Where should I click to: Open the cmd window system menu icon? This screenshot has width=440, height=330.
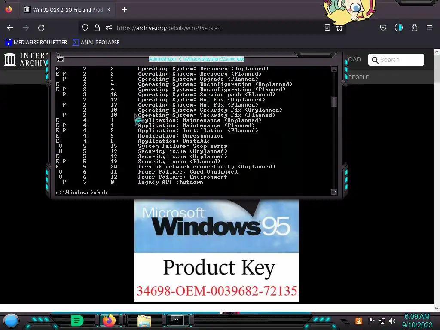(x=60, y=59)
